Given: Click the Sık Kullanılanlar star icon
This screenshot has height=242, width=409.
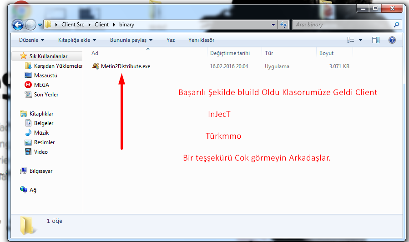Looking at the screenshot, I should [x=24, y=56].
